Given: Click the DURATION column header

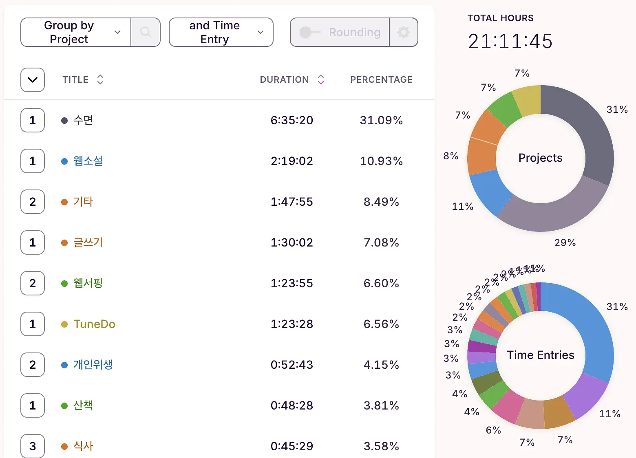Looking at the screenshot, I should point(284,79).
